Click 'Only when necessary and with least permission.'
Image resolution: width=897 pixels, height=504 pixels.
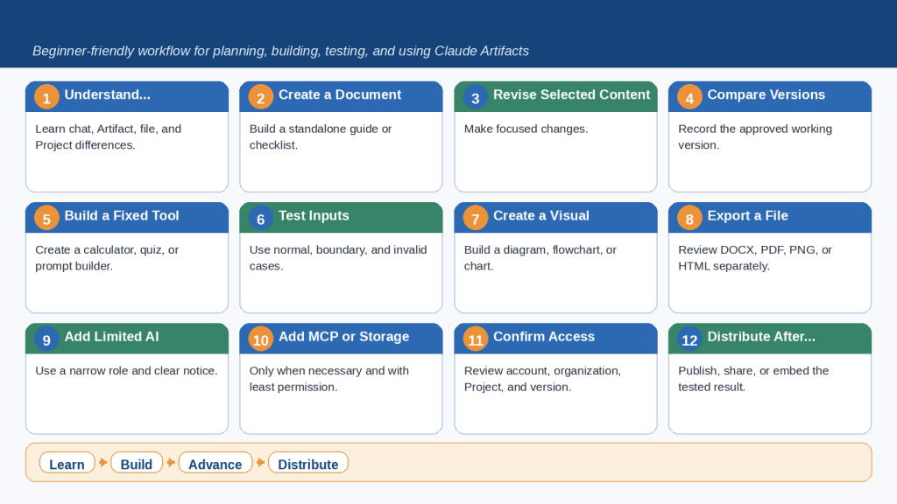[329, 380]
